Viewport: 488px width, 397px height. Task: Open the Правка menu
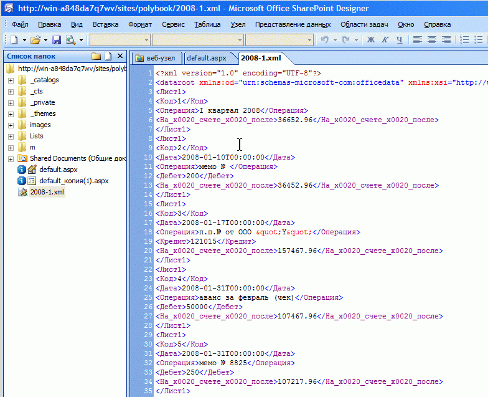pos(50,24)
